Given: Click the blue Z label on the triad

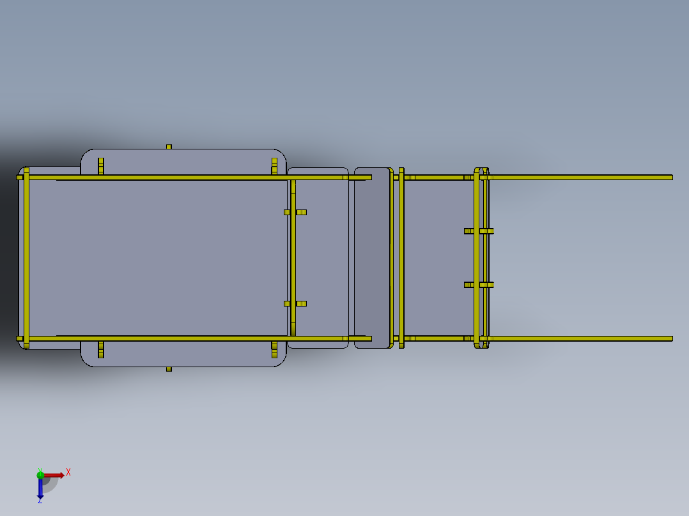Looking at the screenshot, I should click(40, 501).
